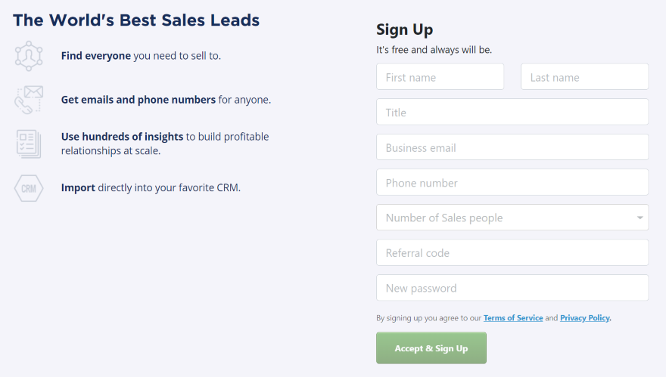Click the people network icon

[x=28, y=57]
